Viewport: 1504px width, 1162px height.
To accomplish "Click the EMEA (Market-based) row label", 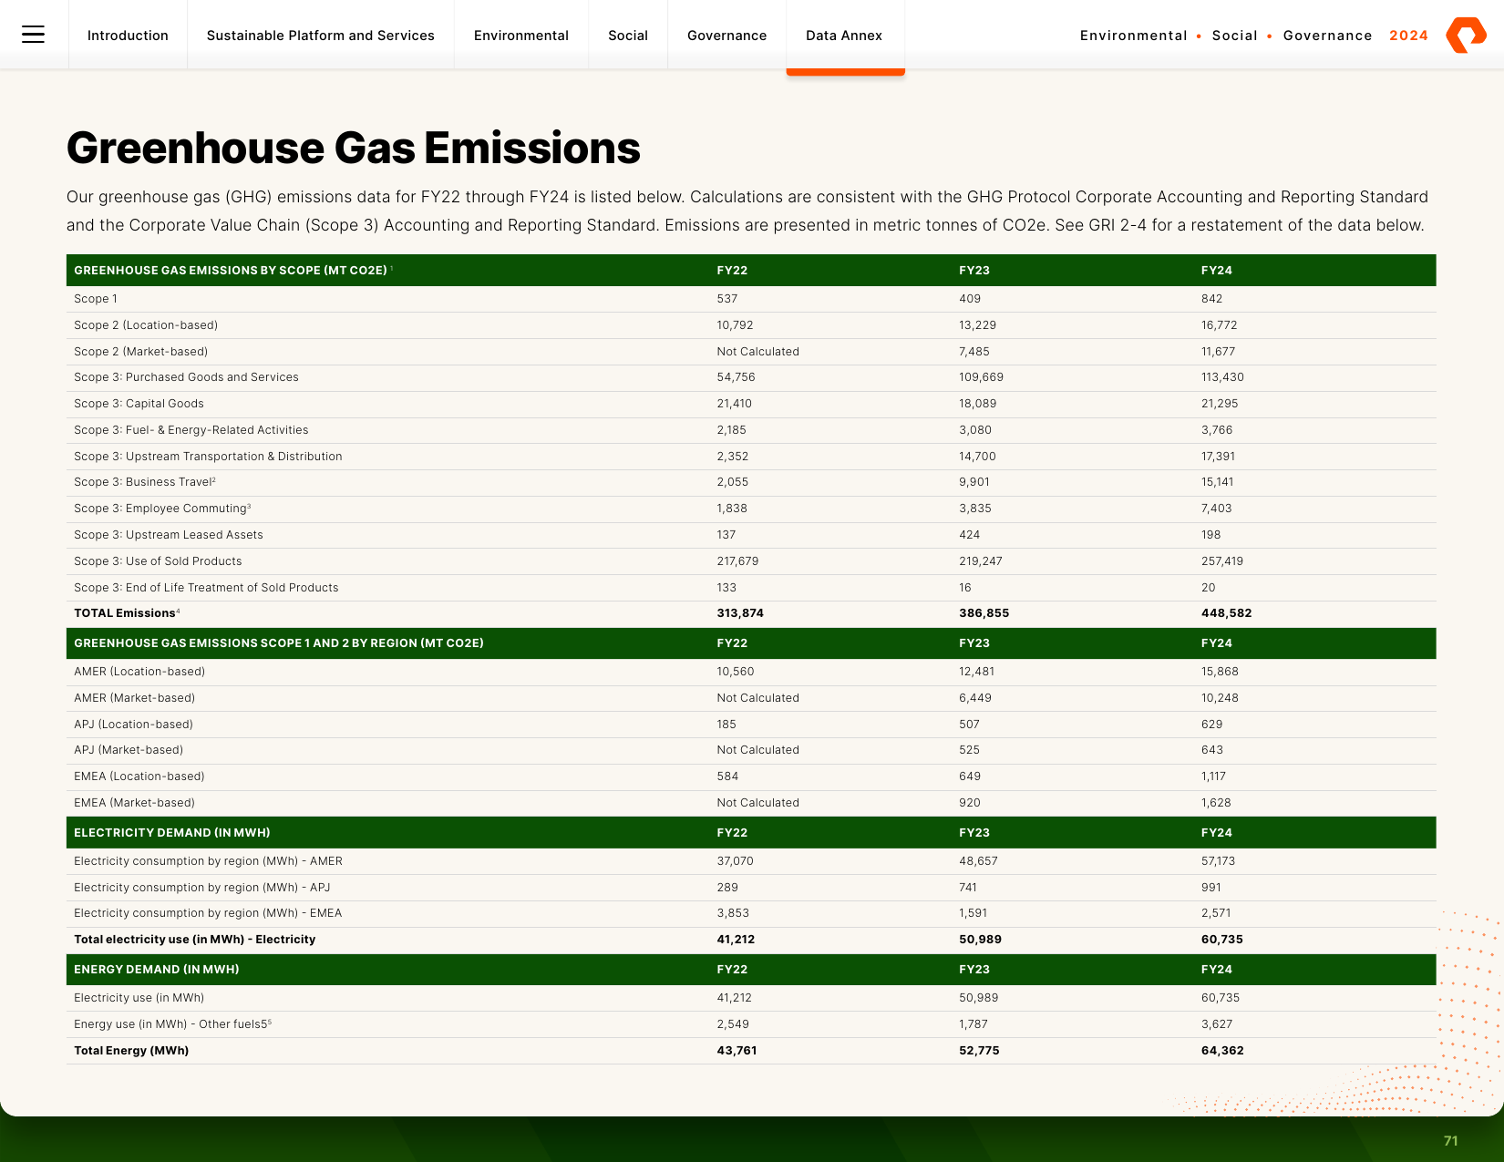I will [x=134, y=803].
